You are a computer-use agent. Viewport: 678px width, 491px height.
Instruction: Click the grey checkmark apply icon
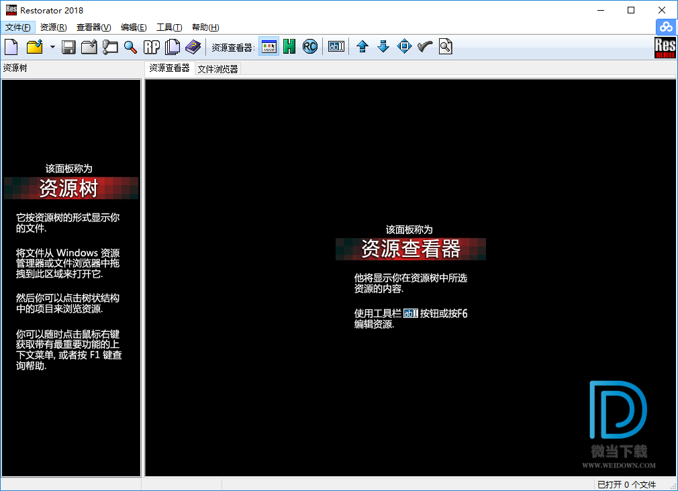pos(425,46)
